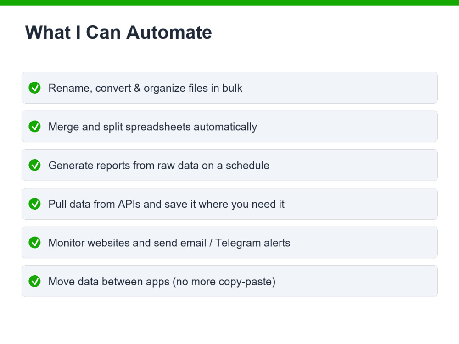Click the word 'APIs' in the fourth item
This screenshot has width=459, height=344.
[129, 204]
